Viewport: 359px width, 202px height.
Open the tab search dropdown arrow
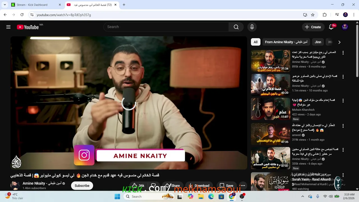[x=5, y=5]
